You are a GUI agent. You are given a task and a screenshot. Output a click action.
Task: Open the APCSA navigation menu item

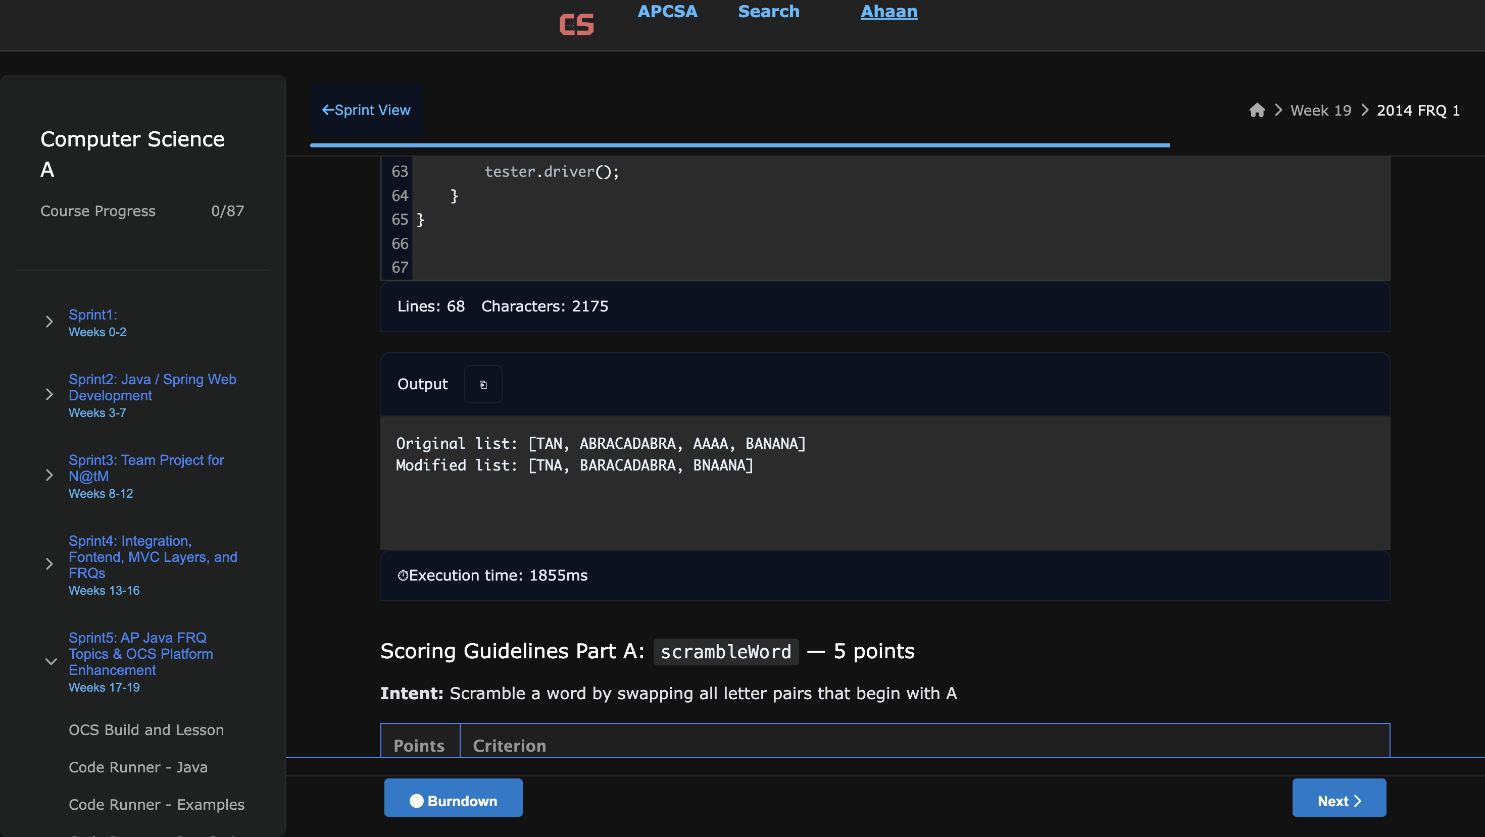coord(667,12)
